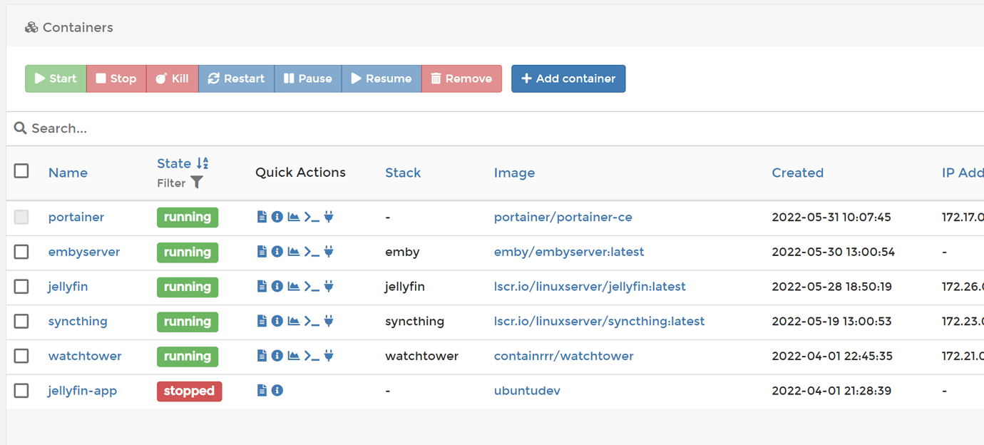The image size is (984, 445).
Task: Click the Add container button
Action: [568, 78]
